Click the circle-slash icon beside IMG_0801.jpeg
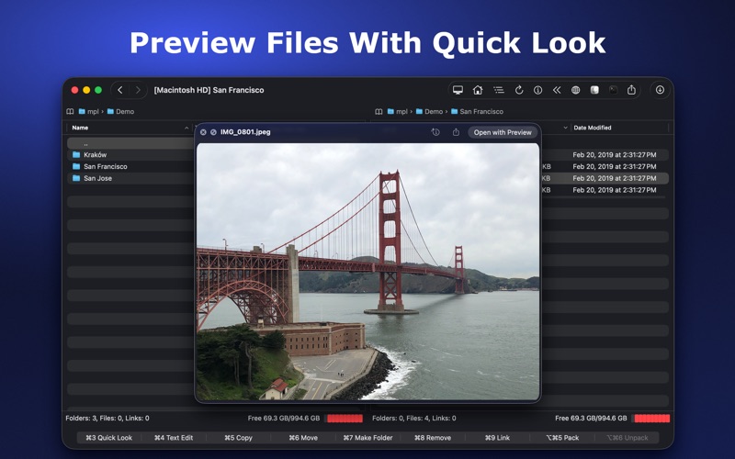This screenshot has width=735, height=459. 213,132
